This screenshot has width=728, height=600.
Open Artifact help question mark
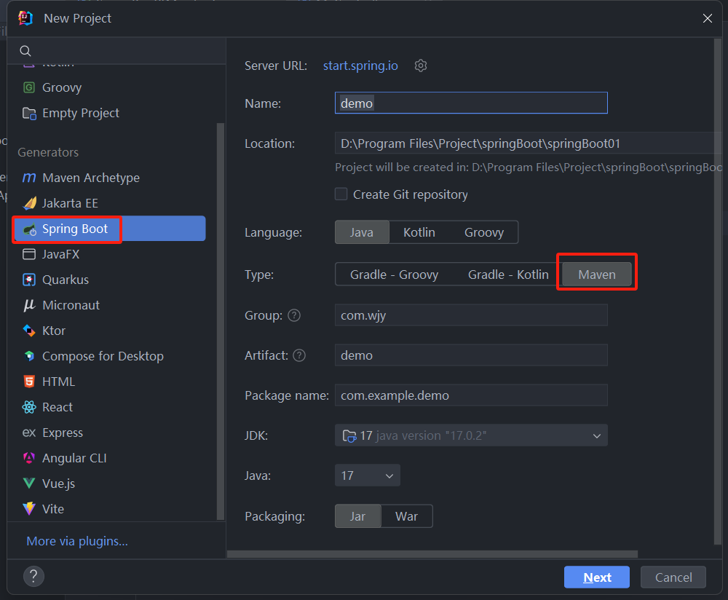299,355
